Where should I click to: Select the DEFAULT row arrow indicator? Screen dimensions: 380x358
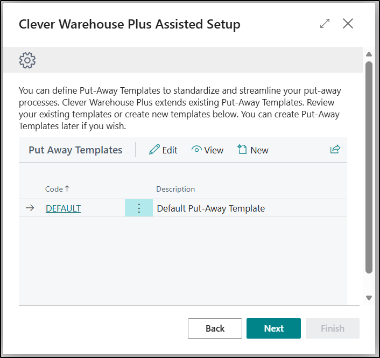click(x=30, y=208)
